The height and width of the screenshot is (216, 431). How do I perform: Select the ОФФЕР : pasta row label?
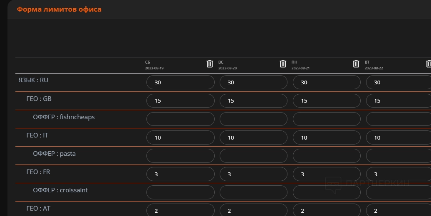[x=54, y=154]
